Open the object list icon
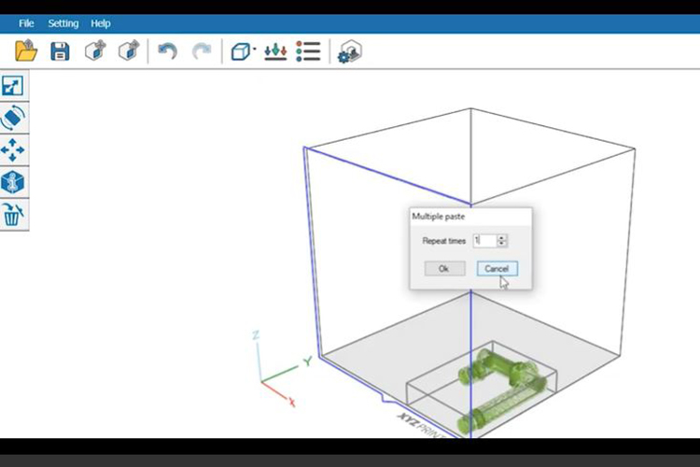The width and height of the screenshot is (700, 467). 308,51
